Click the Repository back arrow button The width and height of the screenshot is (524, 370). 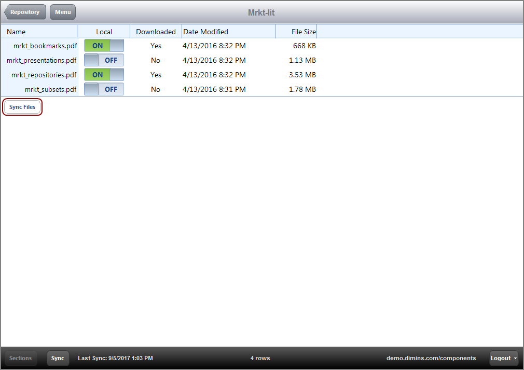(24, 11)
